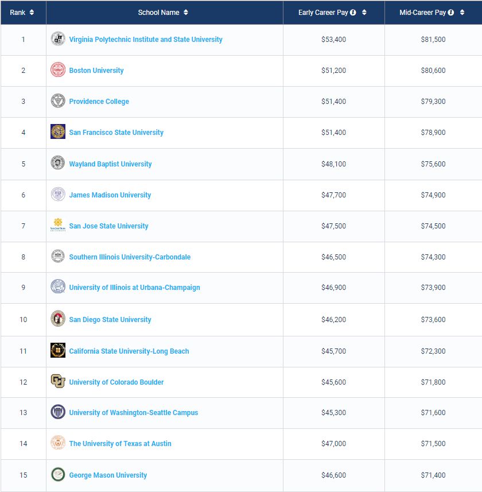Click the San Diego State University seal
The height and width of the screenshot is (492, 482).
(58, 319)
